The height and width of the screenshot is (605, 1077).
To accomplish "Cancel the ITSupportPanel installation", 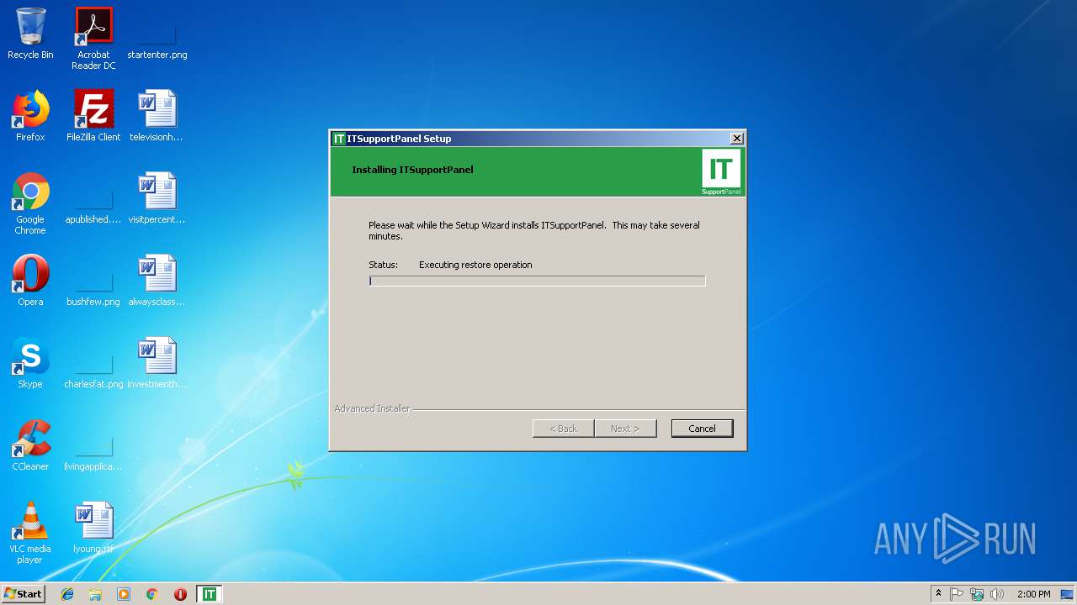I will pyautogui.click(x=702, y=429).
